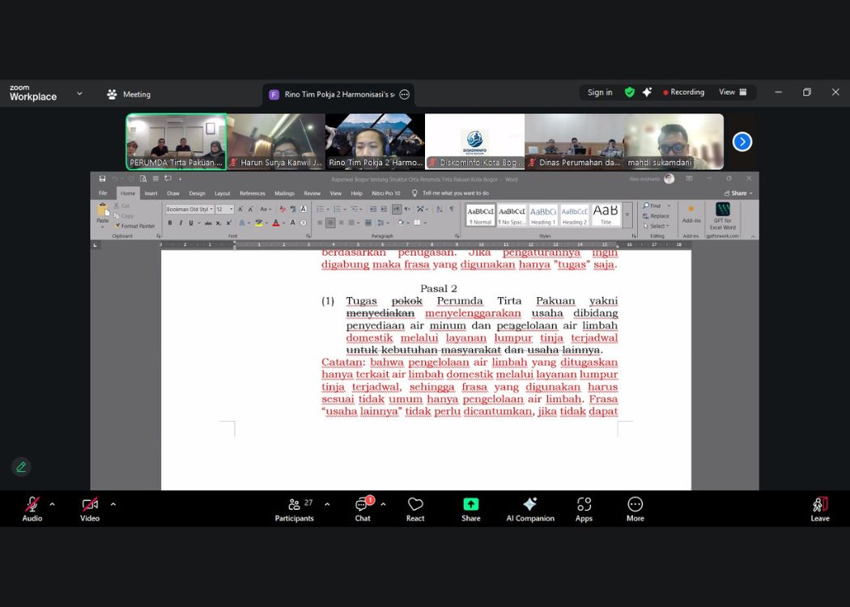Show next participants with blue arrow

tap(742, 142)
